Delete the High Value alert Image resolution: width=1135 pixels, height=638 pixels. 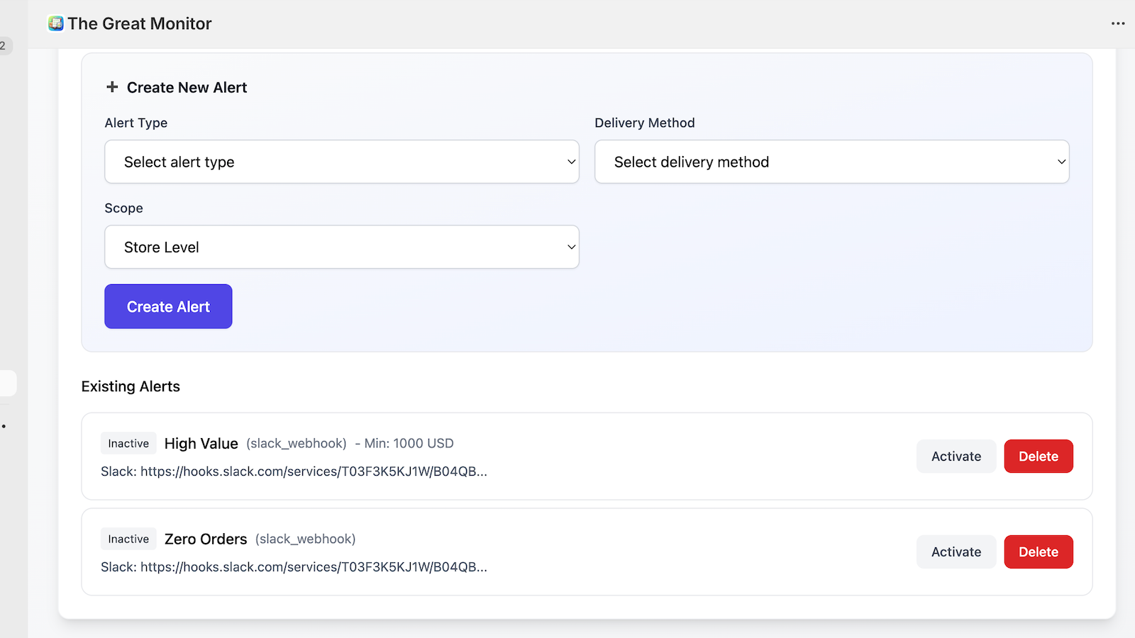[x=1038, y=457]
